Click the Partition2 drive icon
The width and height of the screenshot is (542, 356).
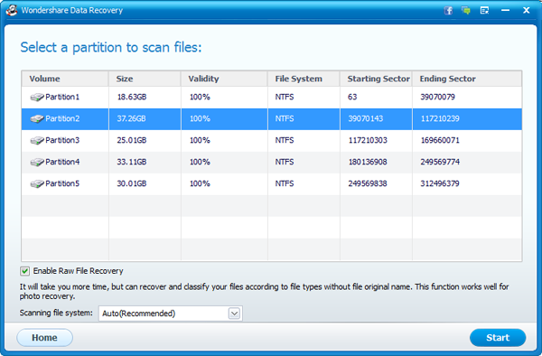tap(37, 119)
